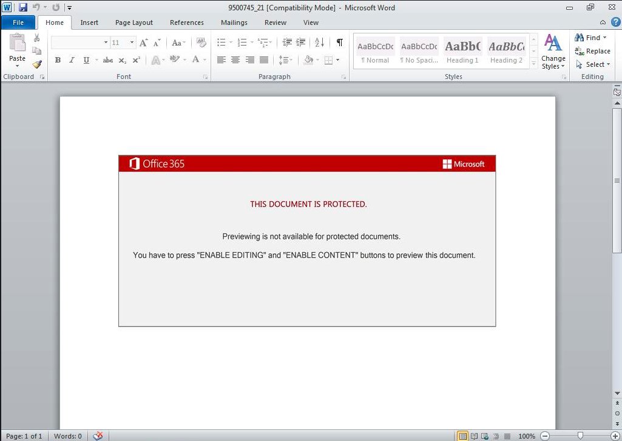The height and width of the screenshot is (441, 622).
Task: Apply the Heading 2 style
Action: tap(506, 51)
